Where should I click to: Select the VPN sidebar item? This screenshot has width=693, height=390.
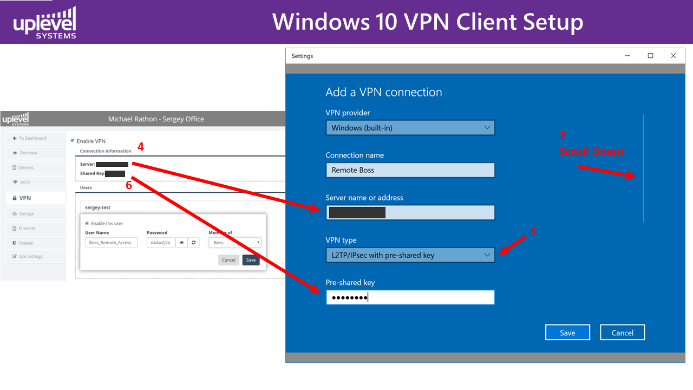click(36, 198)
